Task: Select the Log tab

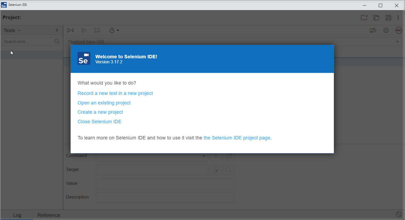Action: click(x=17, y=215)
